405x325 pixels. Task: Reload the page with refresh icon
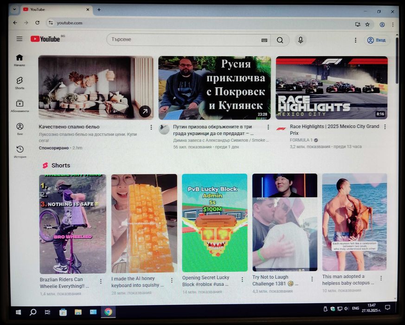(x=38, y=23)
